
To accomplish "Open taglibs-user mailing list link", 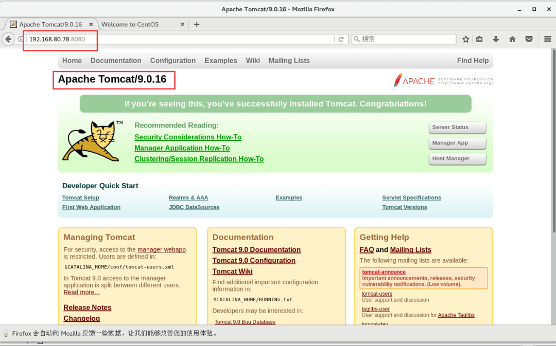I will [x=375, y=309].
